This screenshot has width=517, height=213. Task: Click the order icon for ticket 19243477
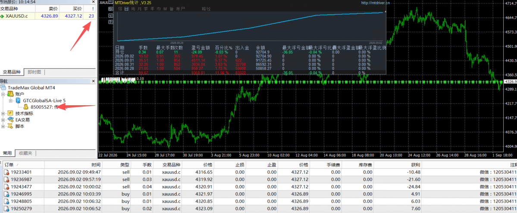pyautogui.click(x=6, y=186)
